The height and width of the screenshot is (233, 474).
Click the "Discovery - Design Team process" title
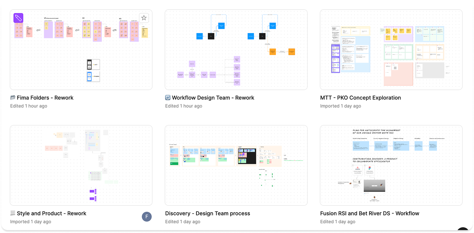coord(207,213)
